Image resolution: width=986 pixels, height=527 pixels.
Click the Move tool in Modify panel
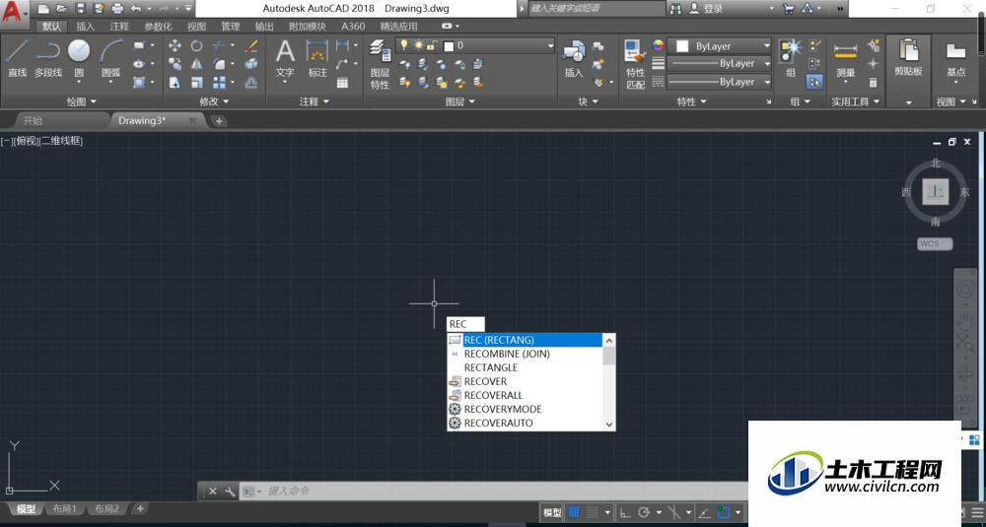[x=175, y=45]
